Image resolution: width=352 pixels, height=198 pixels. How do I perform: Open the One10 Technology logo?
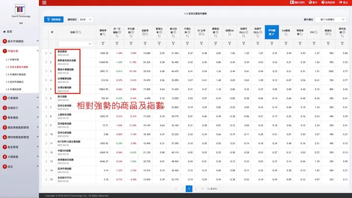pos(20,10)
